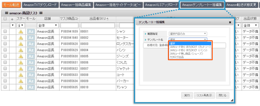Click 実行 button in dialog
This screenshot has width=260, height=106.
click(x=187, y=95)
